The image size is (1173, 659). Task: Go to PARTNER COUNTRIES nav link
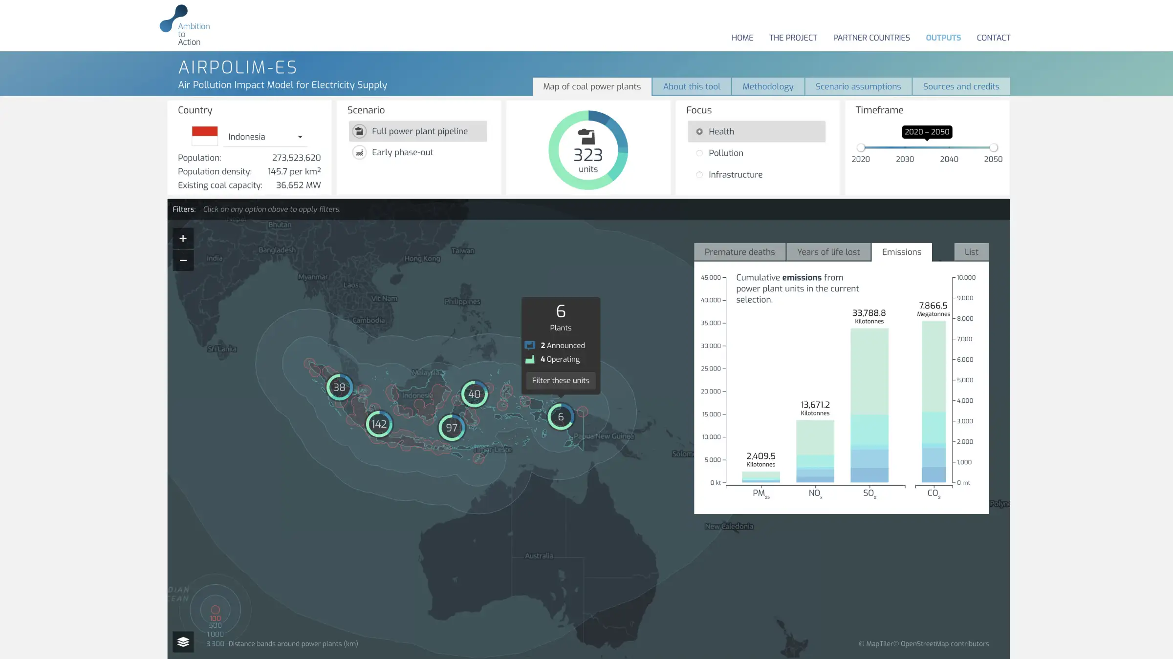pos(871,38)
